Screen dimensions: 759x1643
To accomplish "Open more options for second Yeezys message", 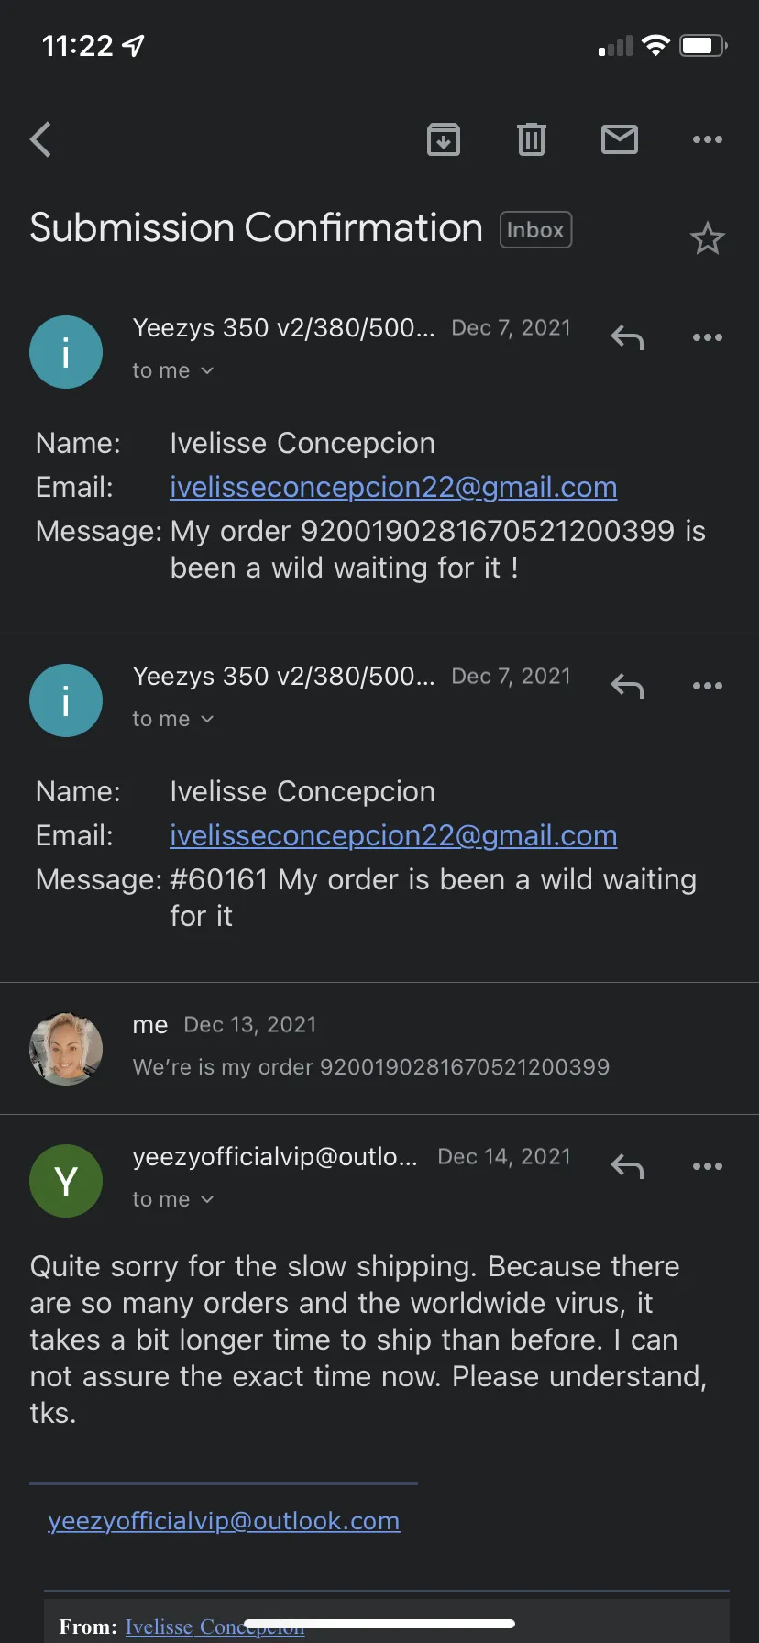I will click(708, 686).
